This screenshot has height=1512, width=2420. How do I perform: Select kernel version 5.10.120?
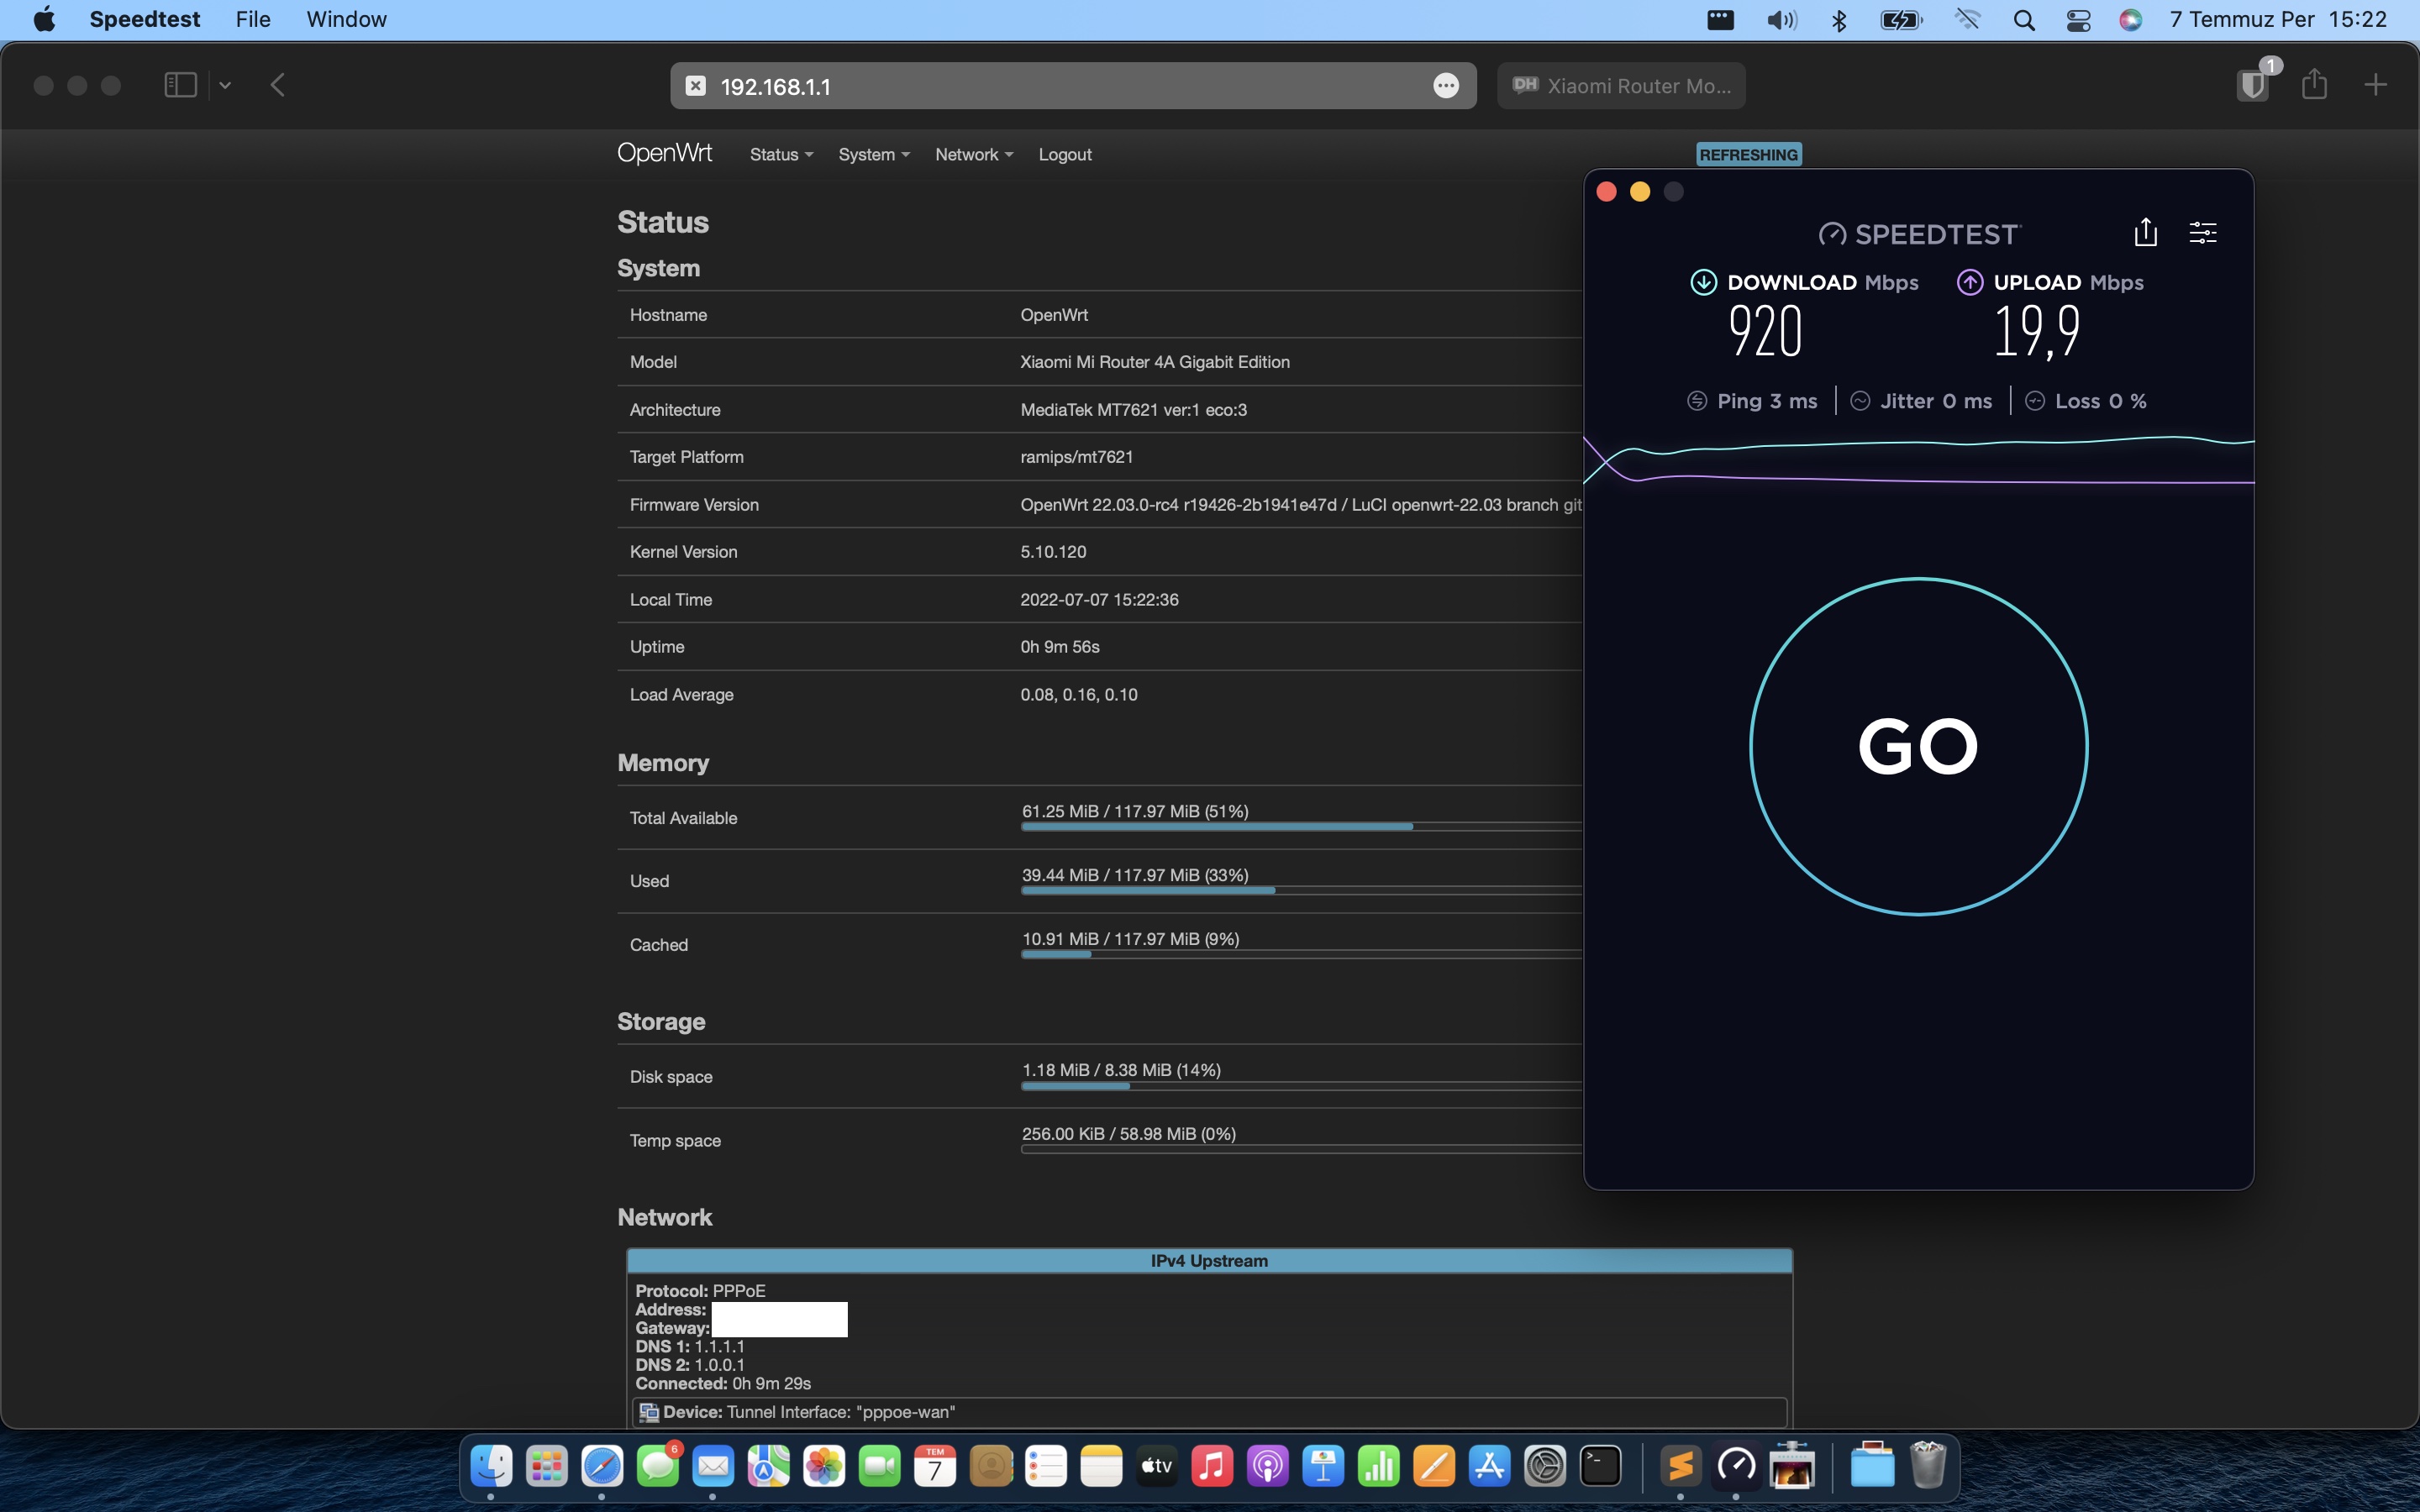[1053, 552]
